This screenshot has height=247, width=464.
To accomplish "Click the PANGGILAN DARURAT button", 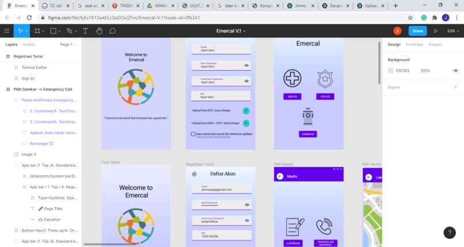I will point(325,243).
